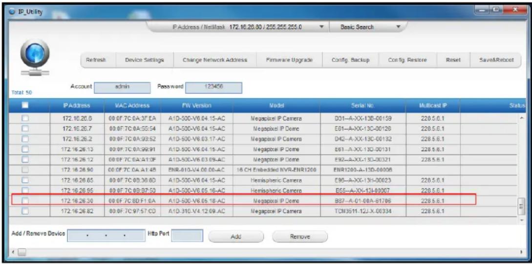
Task: Check the box for device 172.16.26.2
Action: (x=25, y=138)
